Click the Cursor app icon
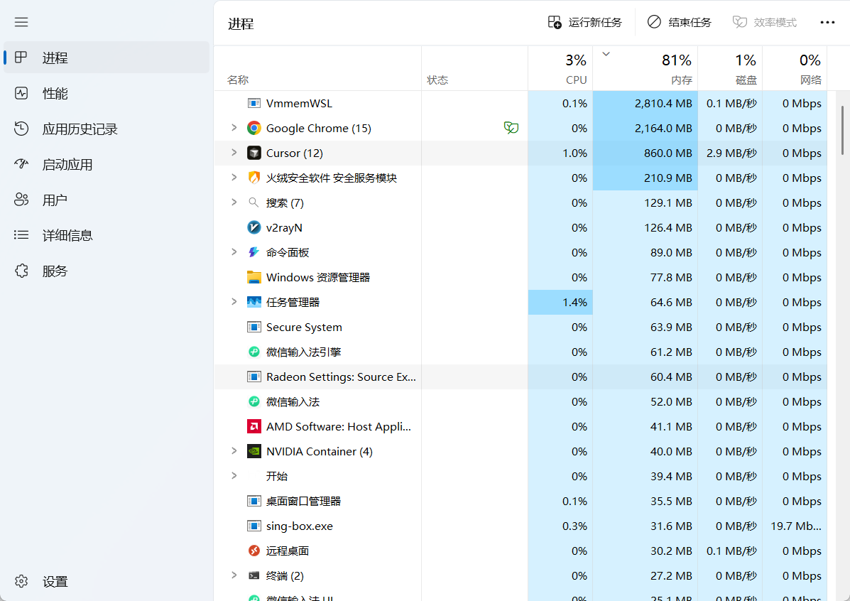The height and width of the screenshot is (601, 850). (254, 153)
